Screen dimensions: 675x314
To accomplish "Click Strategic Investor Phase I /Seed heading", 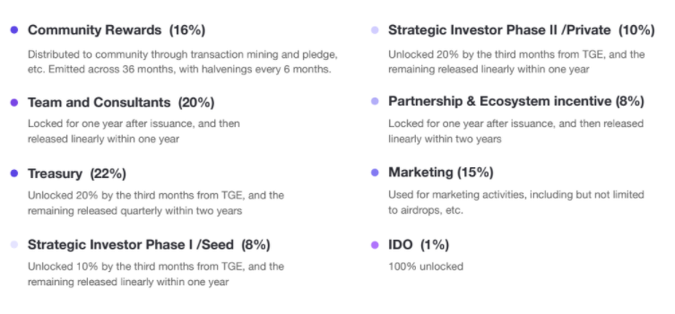I will [x=149, y=245].
